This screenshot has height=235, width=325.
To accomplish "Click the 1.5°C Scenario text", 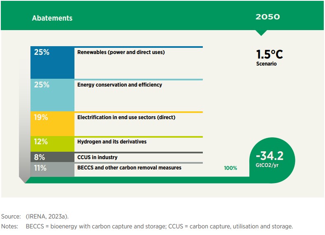I will [x=269, y=57].
